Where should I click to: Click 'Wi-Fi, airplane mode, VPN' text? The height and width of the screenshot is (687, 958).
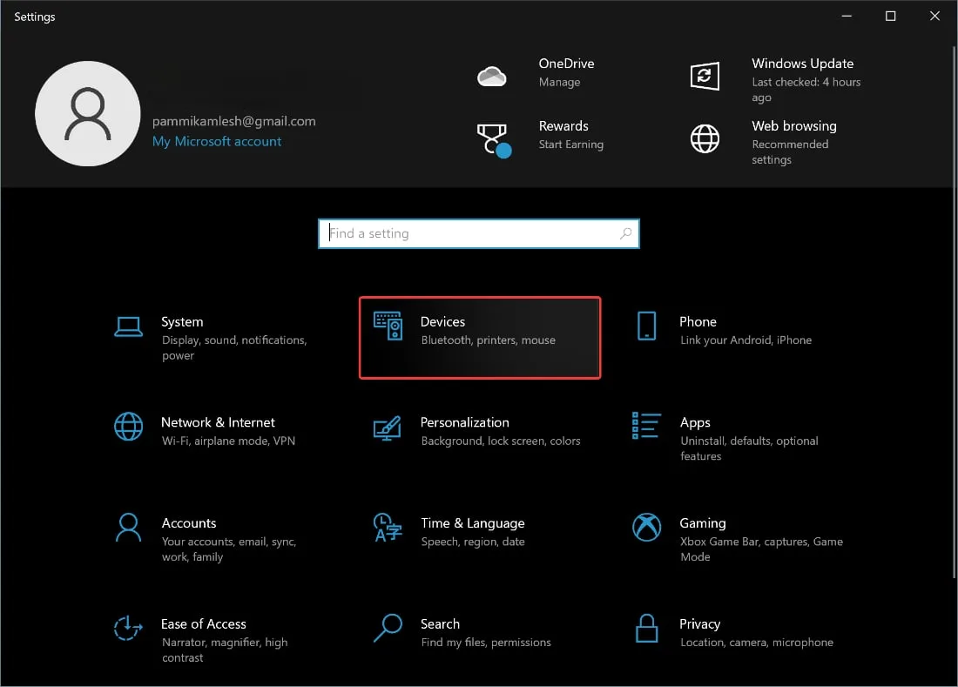228,441
